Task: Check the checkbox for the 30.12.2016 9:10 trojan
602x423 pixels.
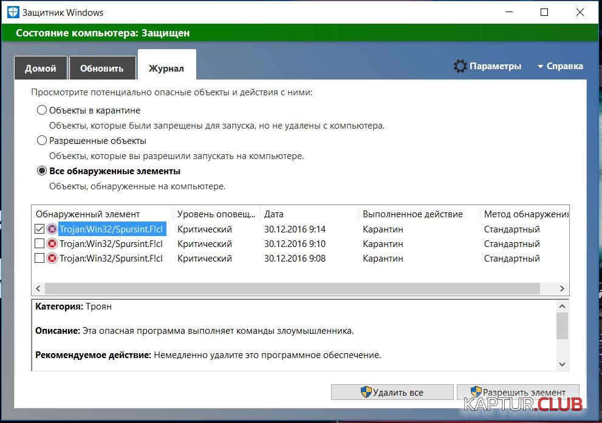Action: (x=39, y=243)
